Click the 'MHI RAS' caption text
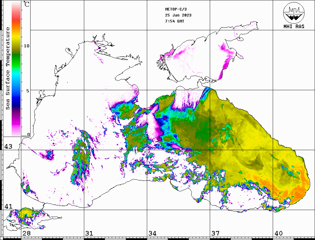The height and width of the screenshot is (240, 315). click(x=294, y=26)
